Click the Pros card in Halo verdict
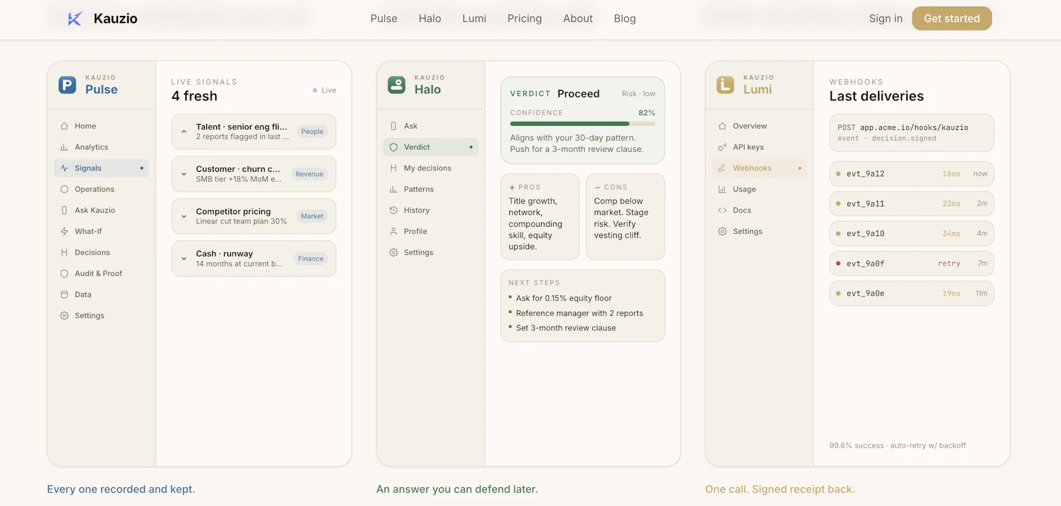The height and width of the screenshot is (506, 1061). click(540, 217)
